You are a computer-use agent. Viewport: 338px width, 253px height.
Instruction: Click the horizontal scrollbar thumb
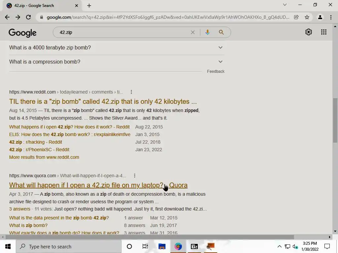[150, 237]
